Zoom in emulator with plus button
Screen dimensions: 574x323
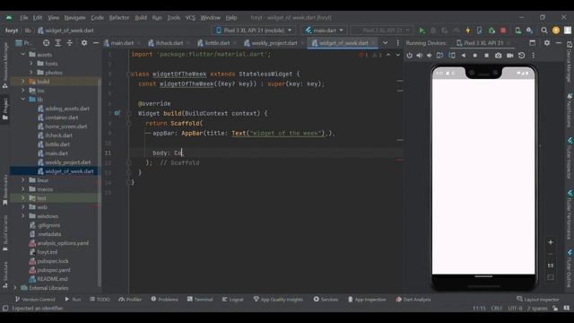550,242
